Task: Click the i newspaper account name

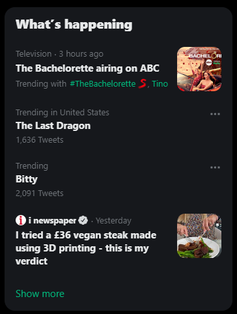Action: (x=52, y=221)
